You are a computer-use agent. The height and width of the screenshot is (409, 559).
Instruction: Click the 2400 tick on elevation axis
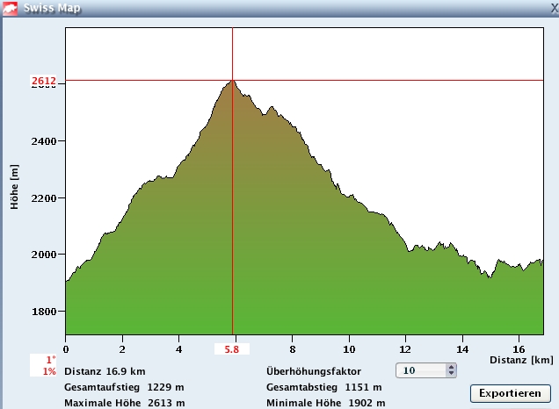[x=44, y=141]
